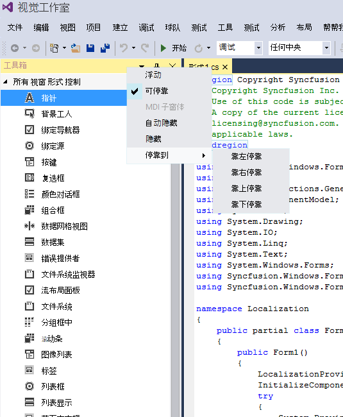343x417 pixels.
Task: Open new project dropdown arrow
Action: pyautogui.click(x=64, y=48)
